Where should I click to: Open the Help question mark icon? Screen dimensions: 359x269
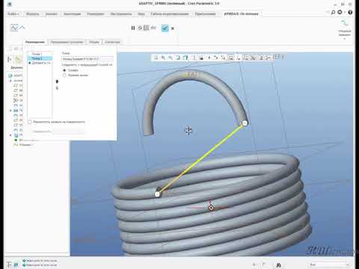pyautogui.click(x=350, y=12)
